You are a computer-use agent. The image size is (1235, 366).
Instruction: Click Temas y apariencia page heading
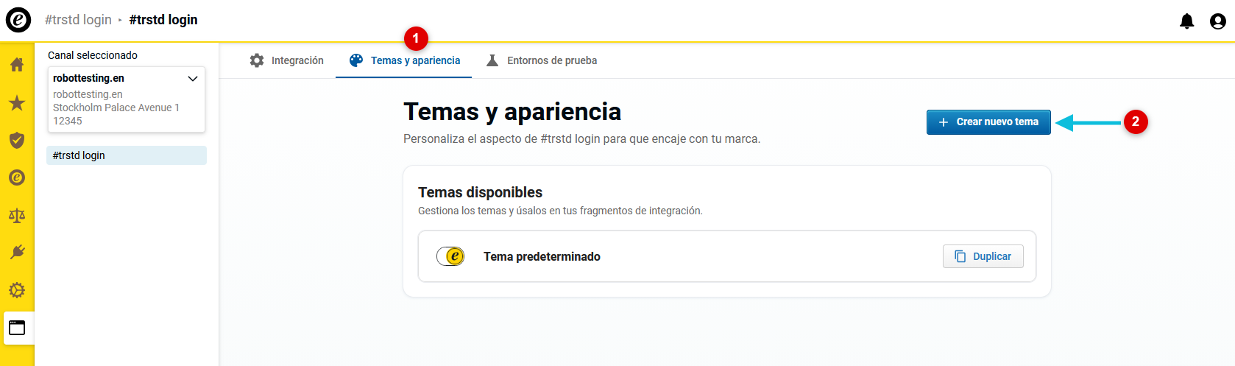(512, 112)
